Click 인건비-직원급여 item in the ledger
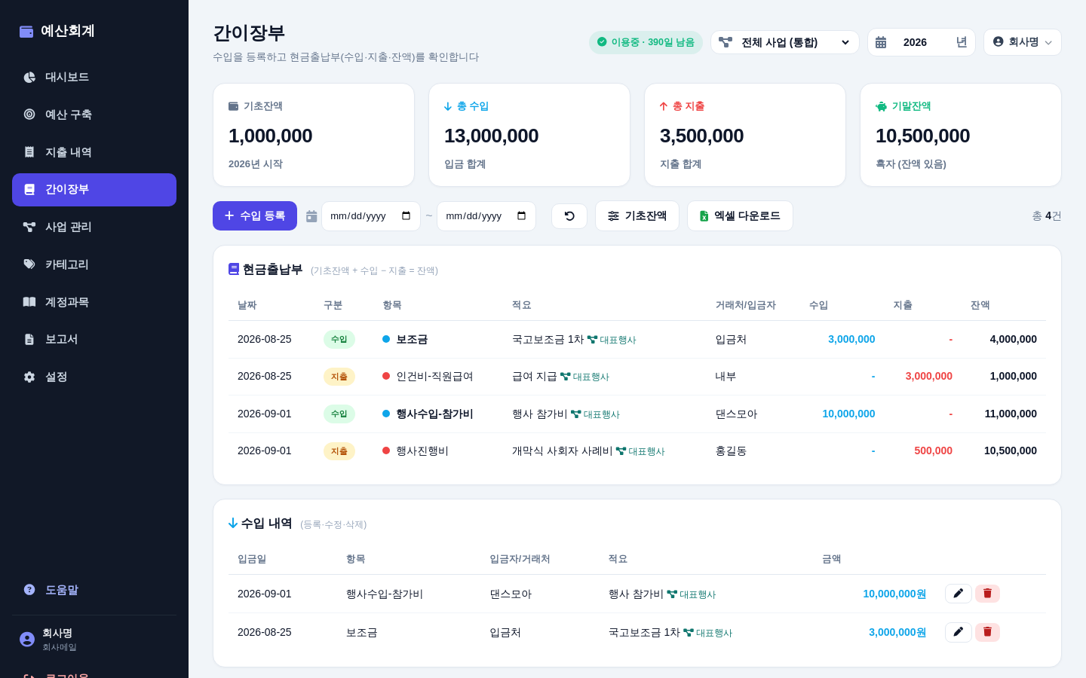1086x678 pixels. tap(434, 376)
